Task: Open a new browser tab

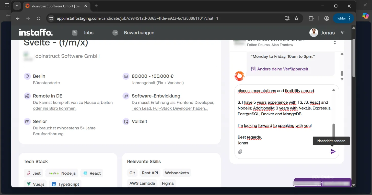Action: [x=96, y=6]
